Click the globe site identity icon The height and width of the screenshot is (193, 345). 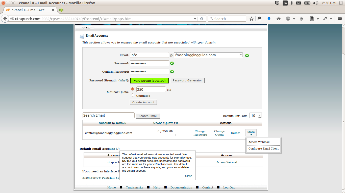click(x=12, y=19)
